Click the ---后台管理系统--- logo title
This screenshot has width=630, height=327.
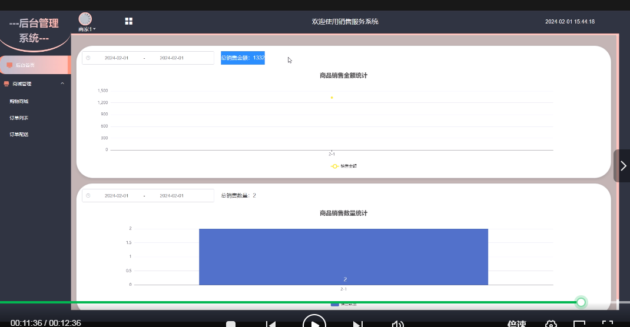pyautogui.click(x=34, y=31)
